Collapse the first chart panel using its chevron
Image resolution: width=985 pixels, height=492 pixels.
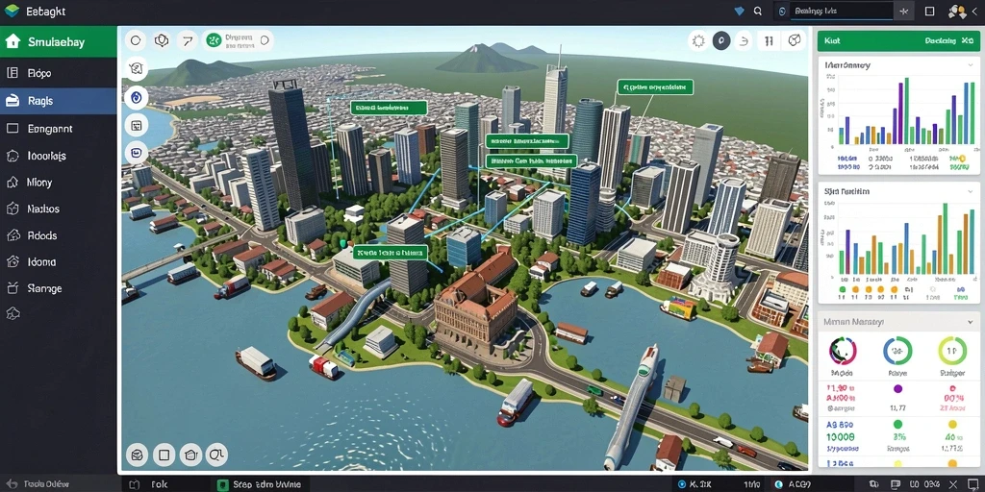[x=971, y=65]
